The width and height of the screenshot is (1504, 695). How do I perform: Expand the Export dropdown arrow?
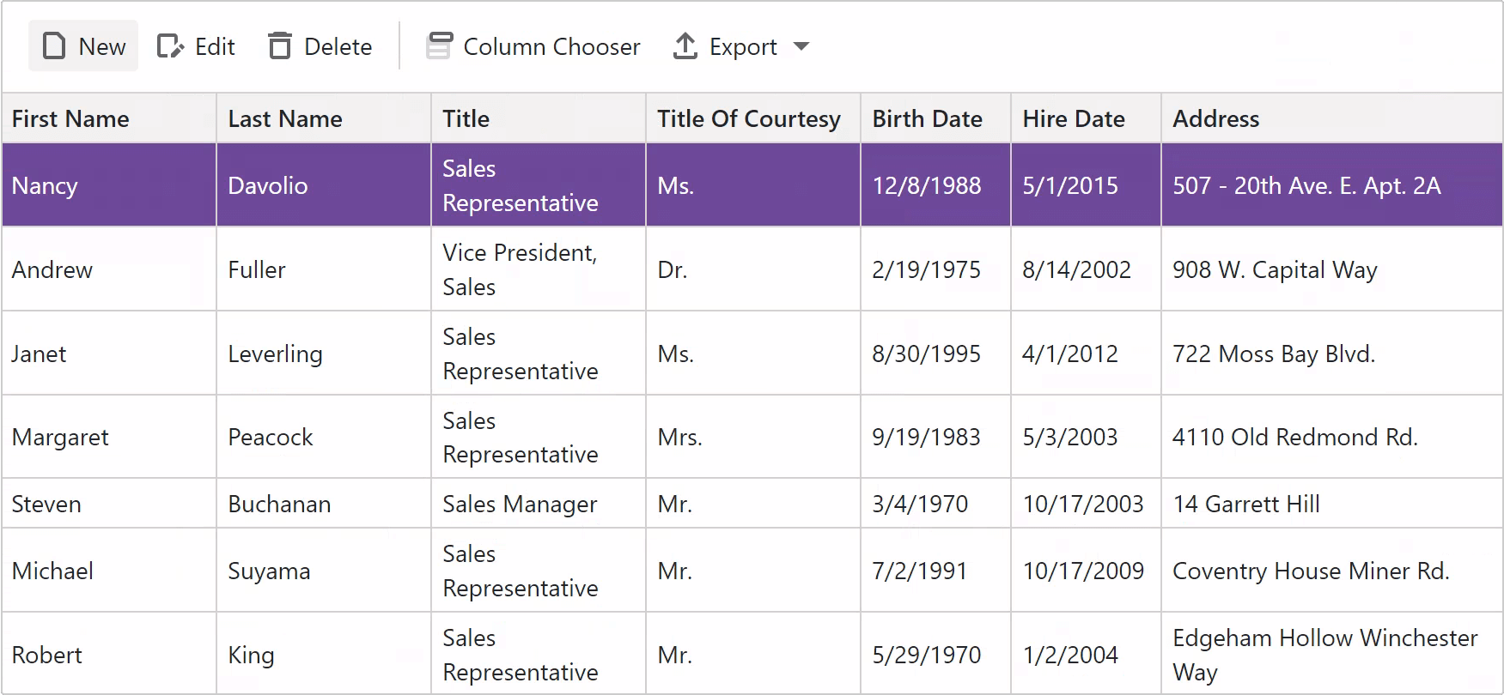[x=801, y=46]
